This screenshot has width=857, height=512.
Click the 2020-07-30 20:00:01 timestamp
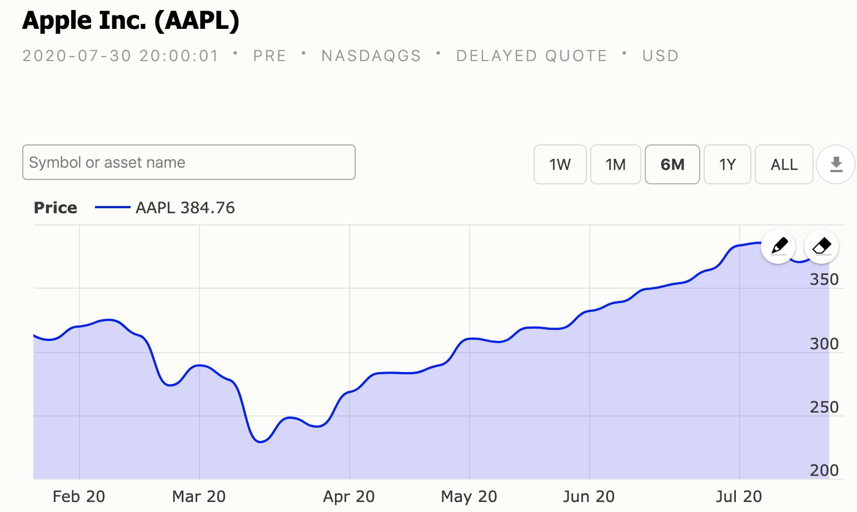coord(121,56)
